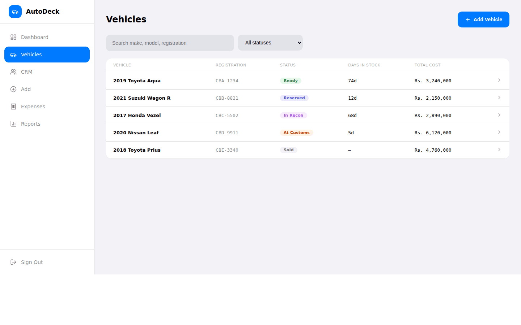521x325 pixels.
Task: Open the 2018 Toyota Prius row chevron
Action: coord(499,149)
